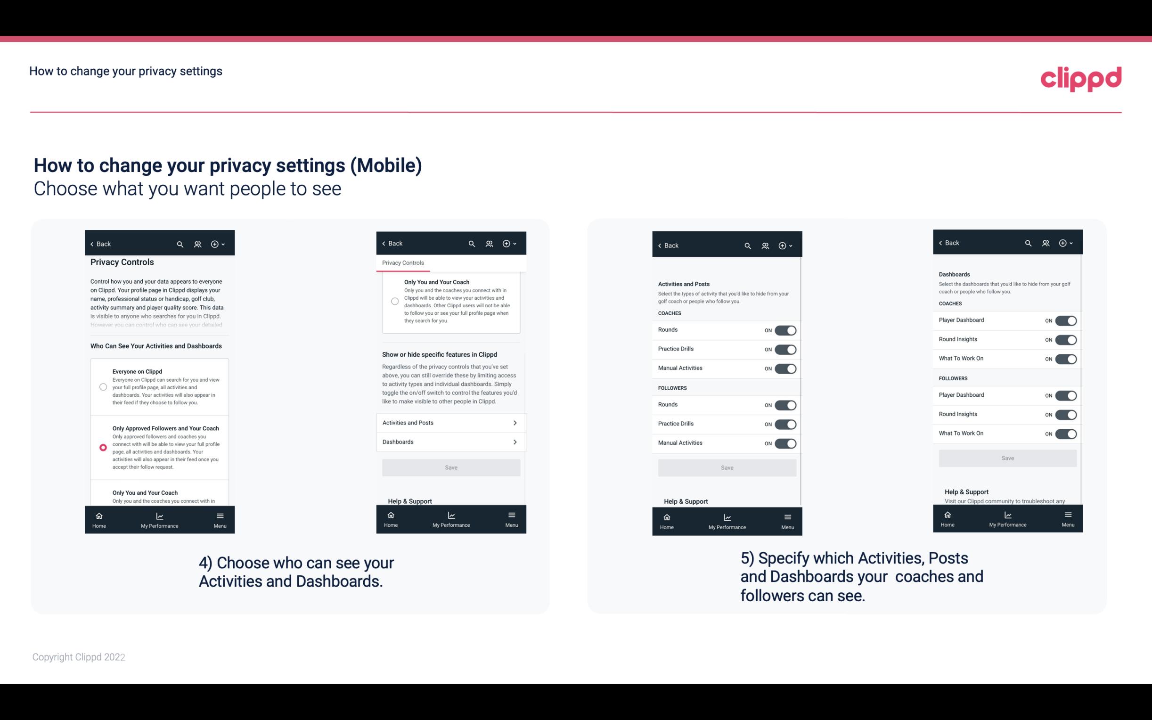Click the Clippd logo in top right corner
This screenshot has height=720, width=1152.
(x=1082, y=79)
